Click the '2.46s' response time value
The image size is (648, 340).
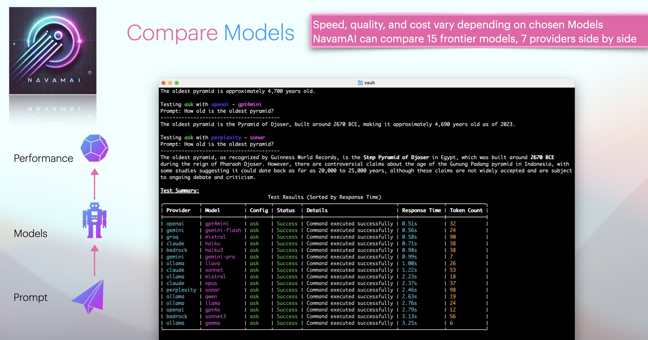pyautogui.click(x=409, y=290)
